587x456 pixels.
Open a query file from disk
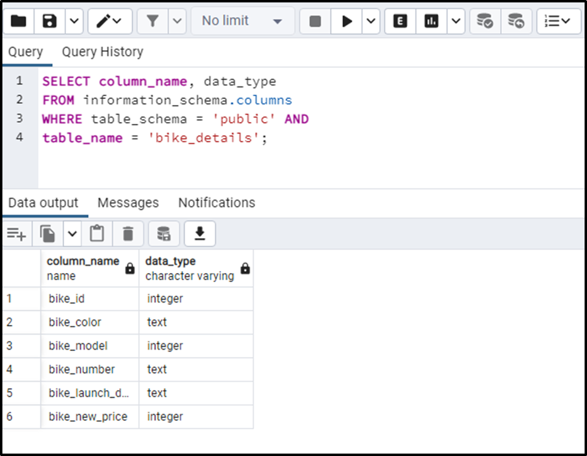coord(19,21)
